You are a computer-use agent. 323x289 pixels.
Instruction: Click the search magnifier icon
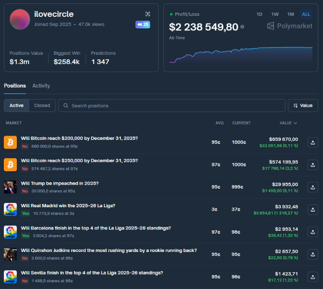click(x=66, y=105)
